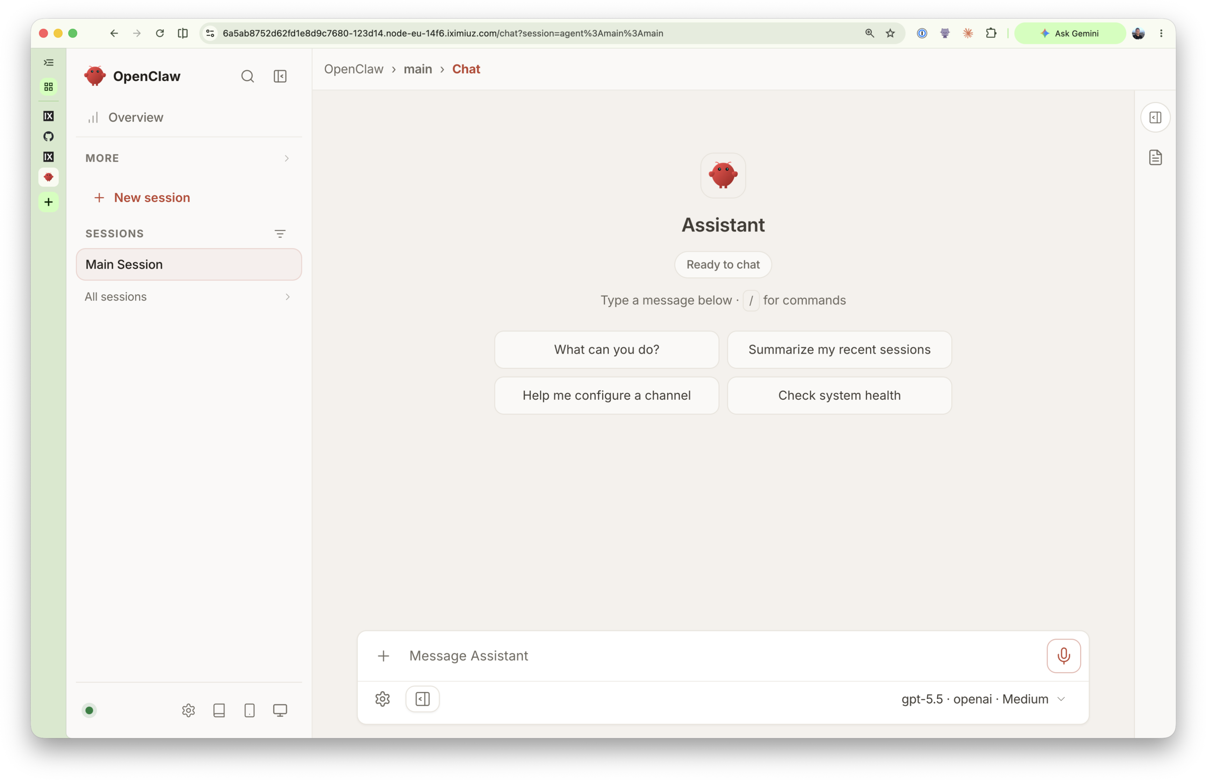Click the plus attachment icon in message box
Viewport: 1206px width, 780px height.
point(383,656)
